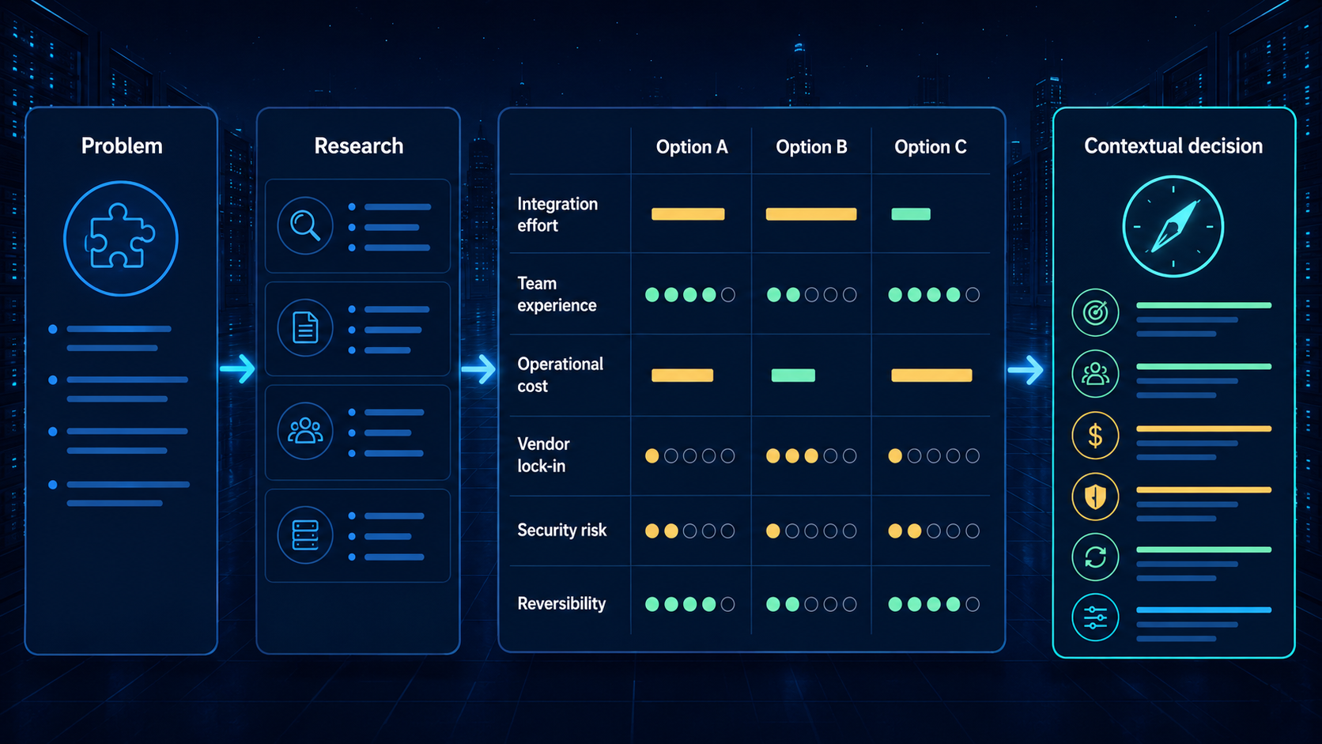The width and height of the screenshot is (1322, 744).
Task: Select the server database icon in Research
Action: click(305, 534)
